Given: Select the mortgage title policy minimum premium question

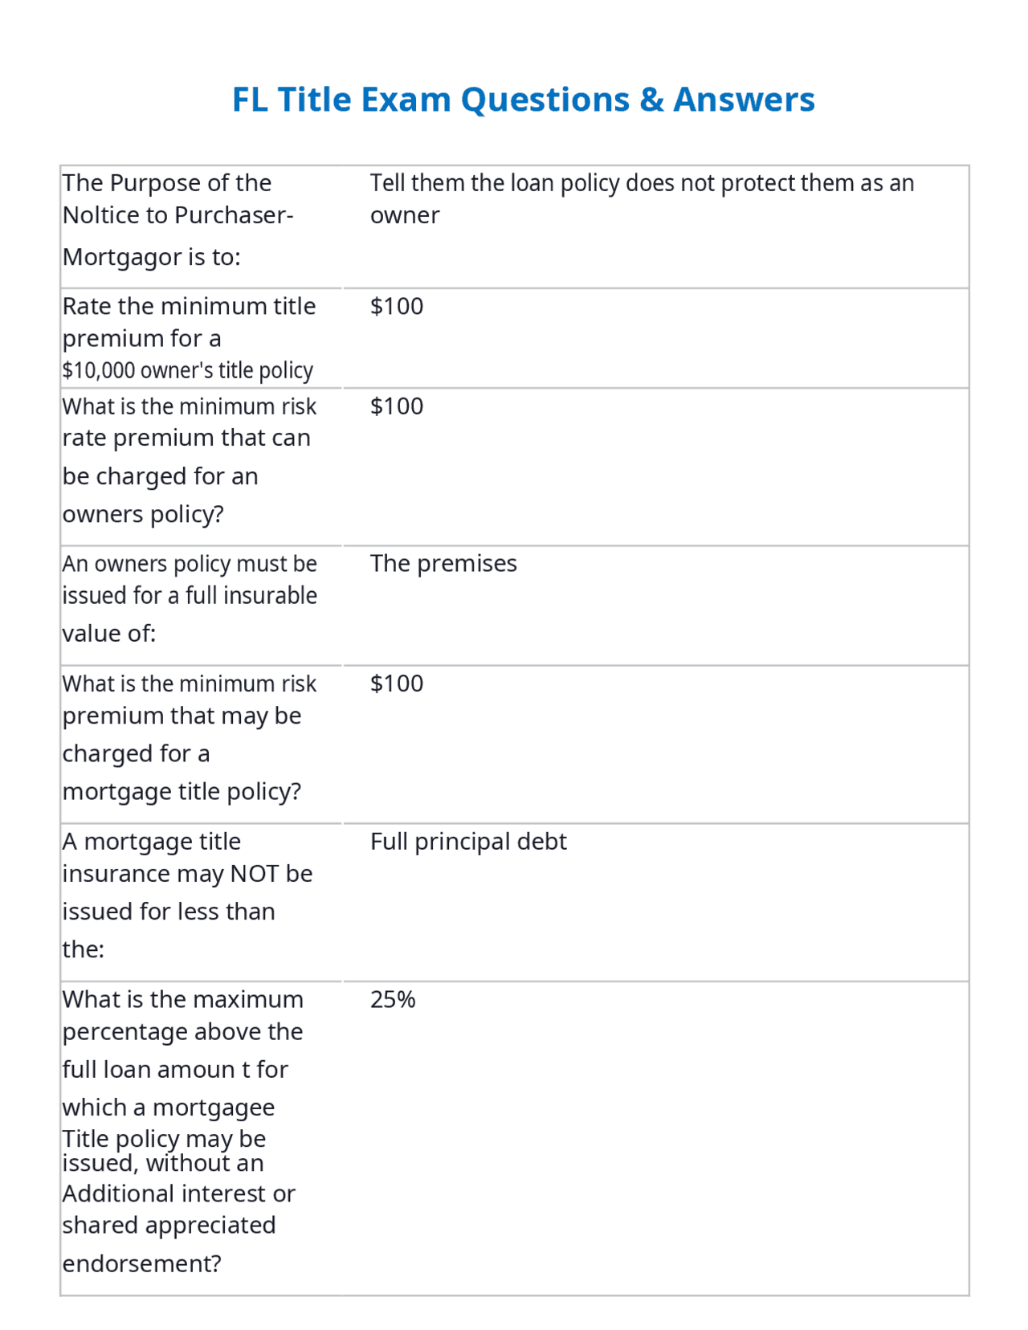Looking at the screenshot, I should point(202,745).
